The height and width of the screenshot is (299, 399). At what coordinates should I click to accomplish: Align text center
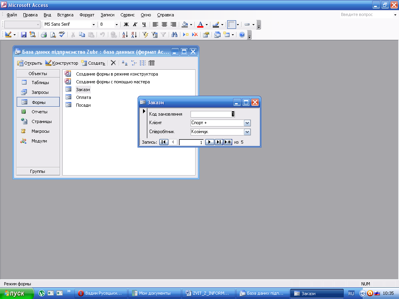[164, 25]
